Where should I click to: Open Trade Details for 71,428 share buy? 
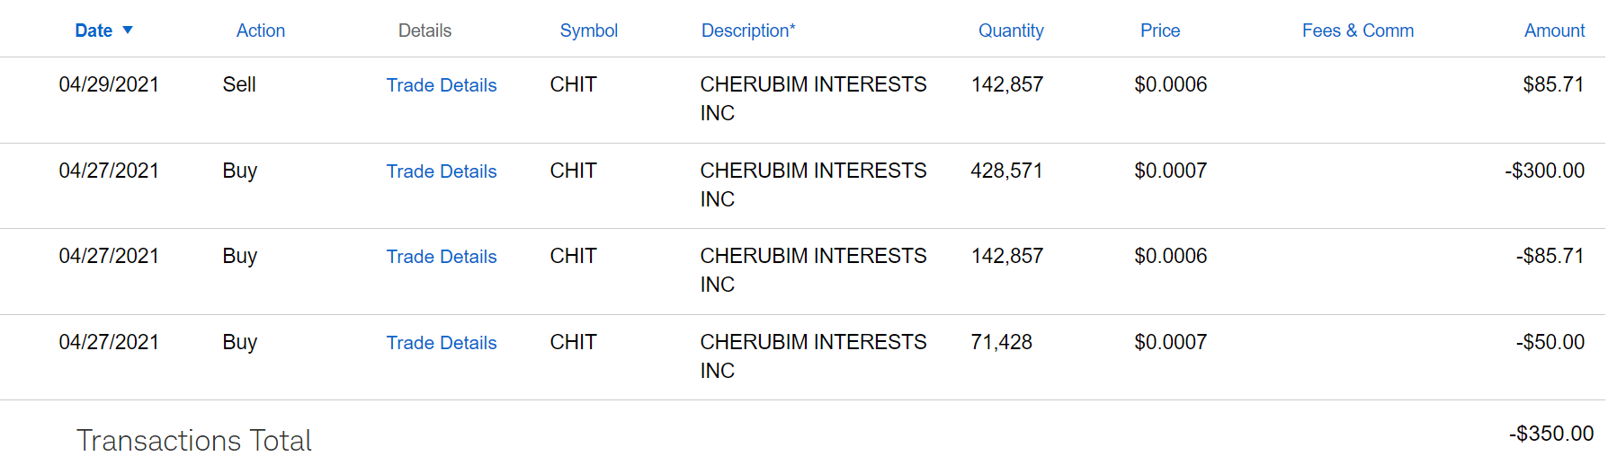[x=442, y=343]
